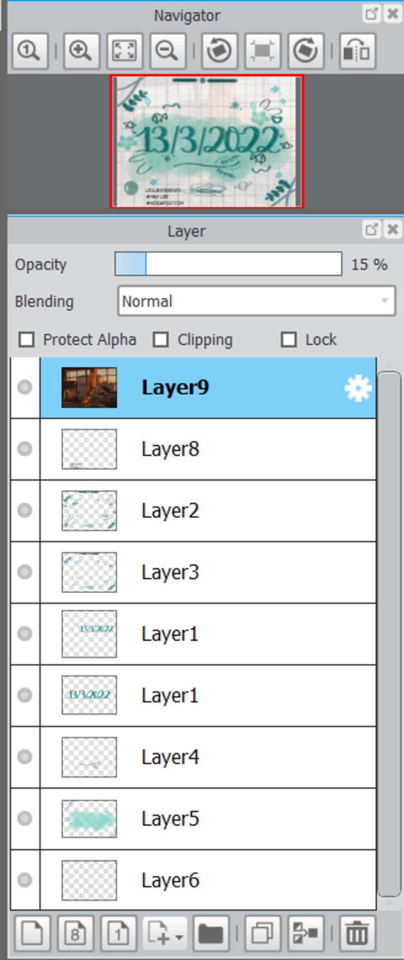This screenshot has height=960, width=404.
Task: Enable the Protect Alpha checkbox
Action: point(26,339)
